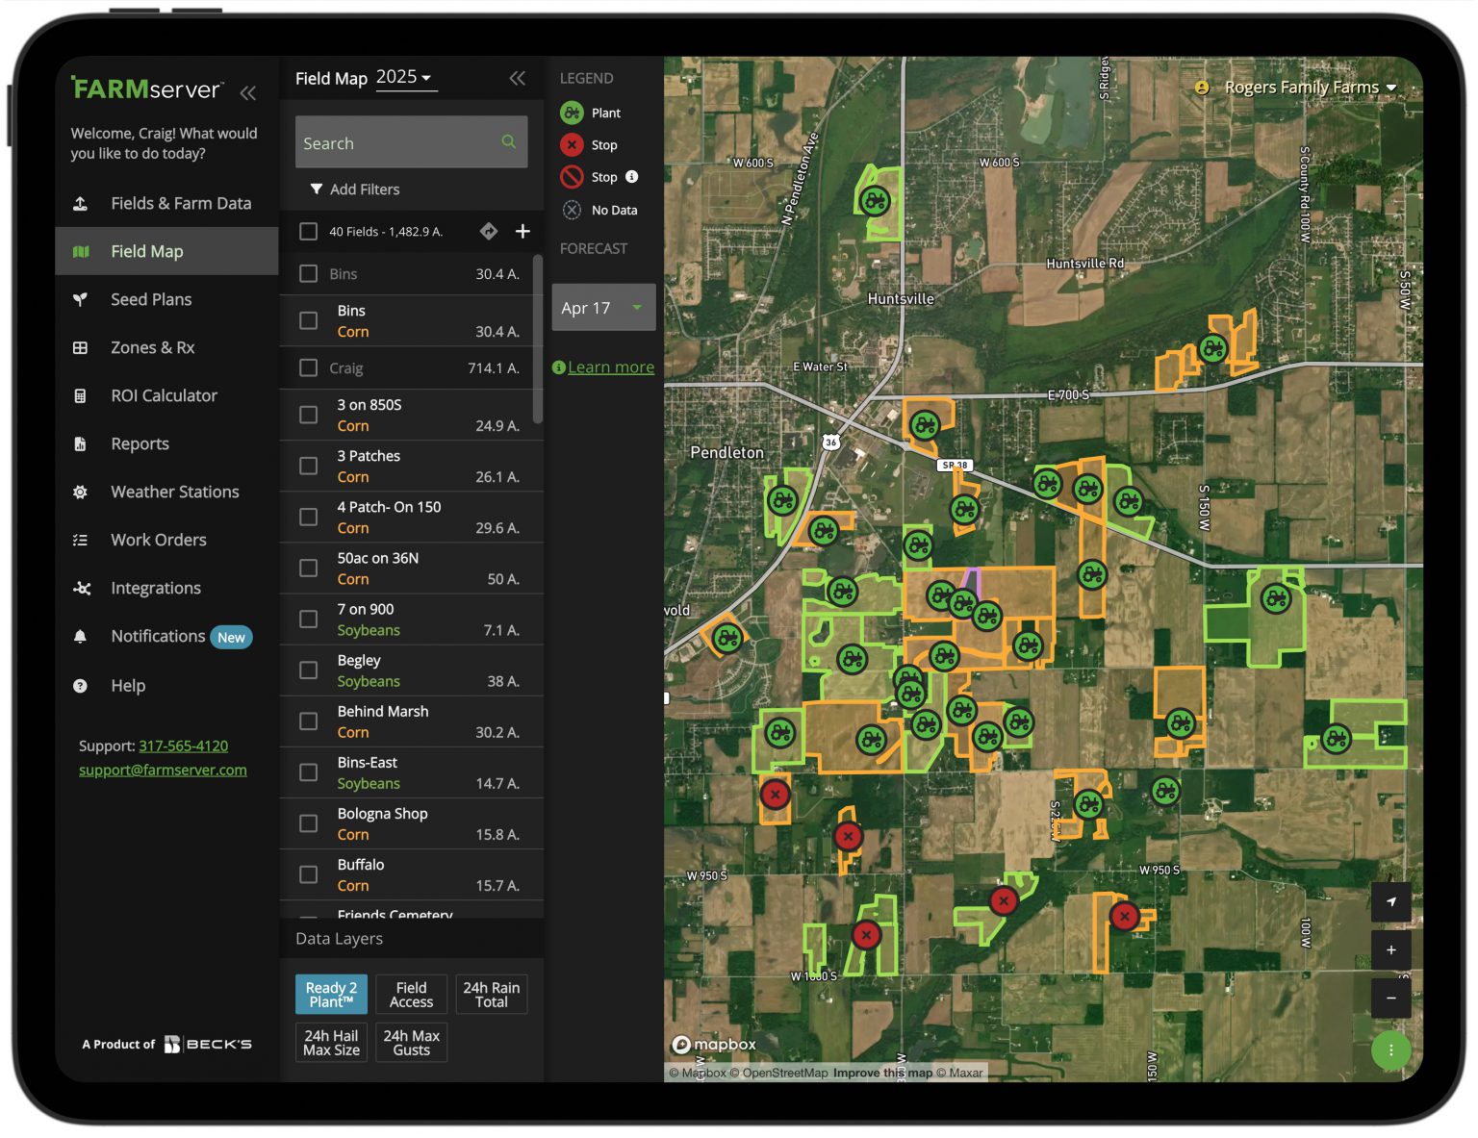Click the Notifications bell icon
Image resolution: width=1478 pixels, height=1138 pixels.
click(81, 636)
